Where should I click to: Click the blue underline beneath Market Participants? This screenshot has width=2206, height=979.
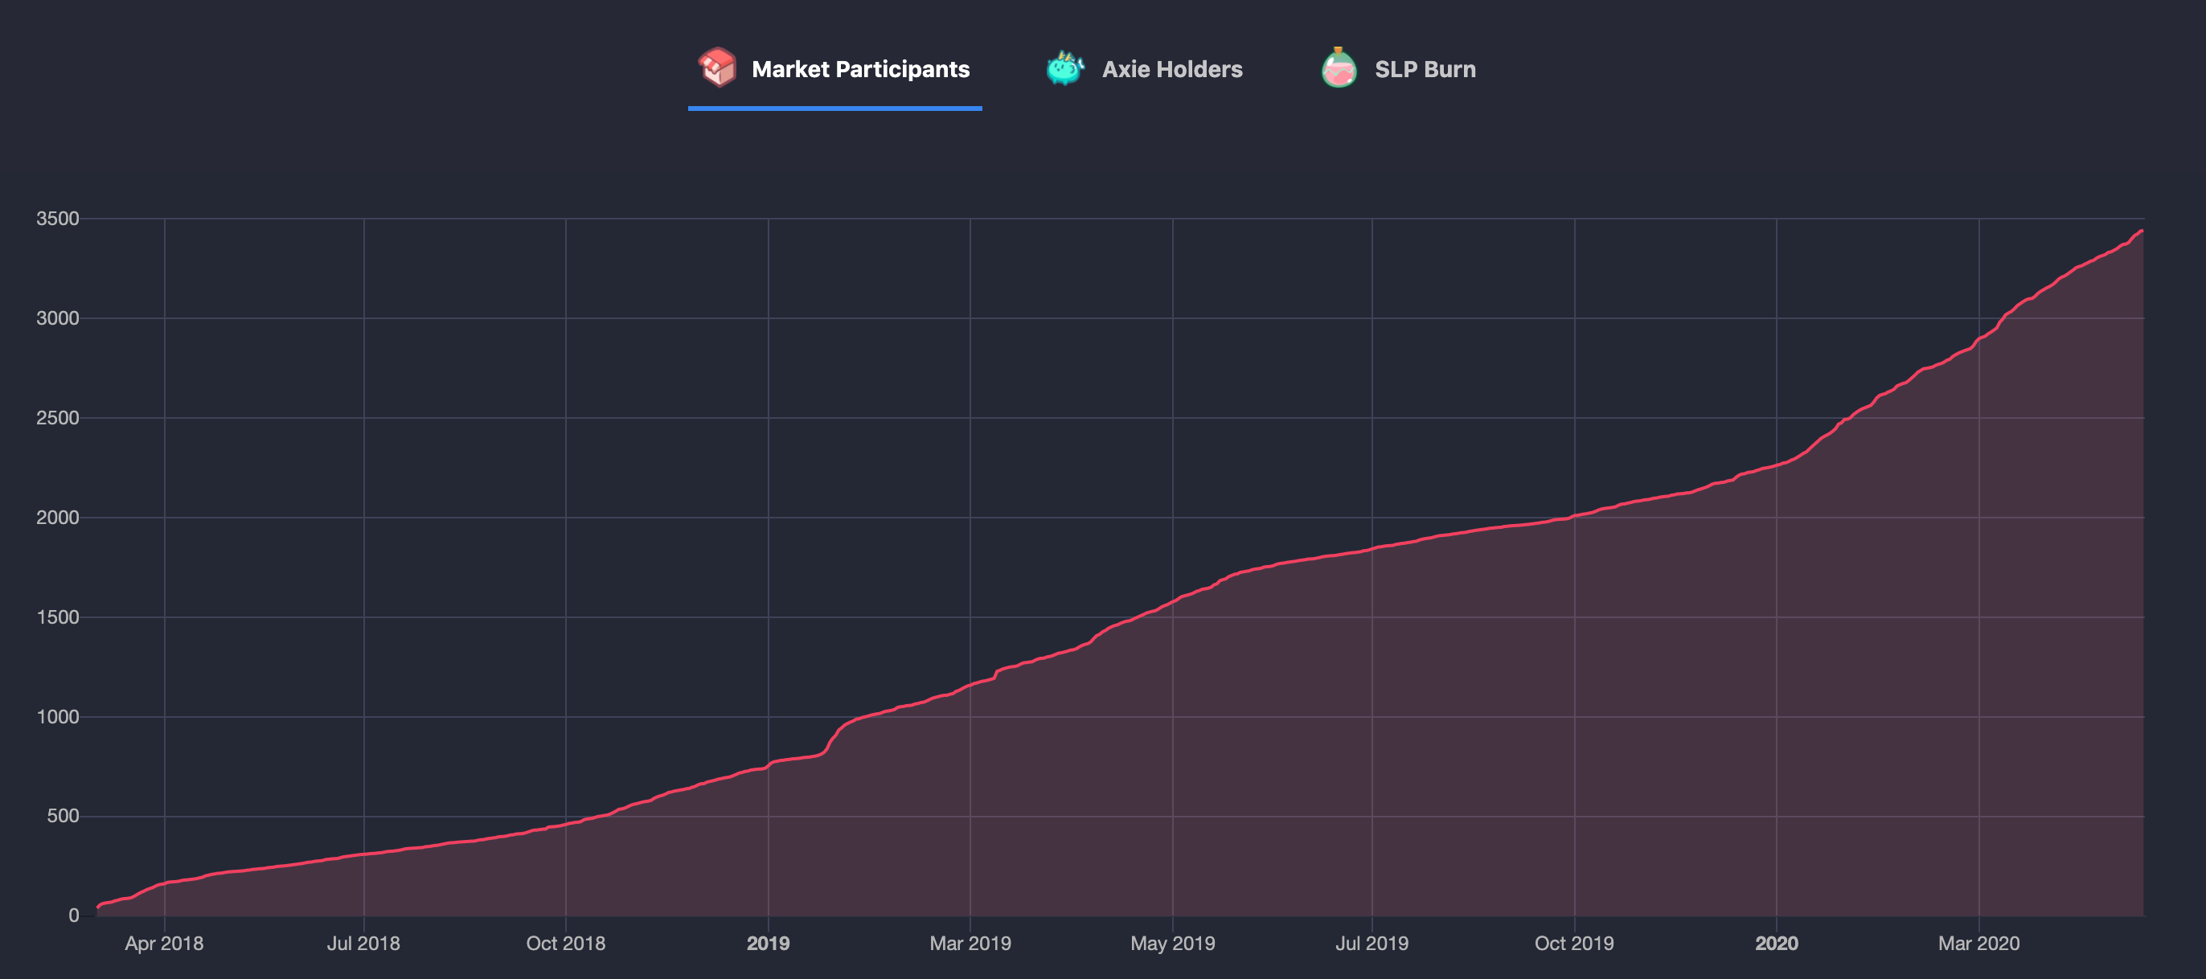(834, 108)
